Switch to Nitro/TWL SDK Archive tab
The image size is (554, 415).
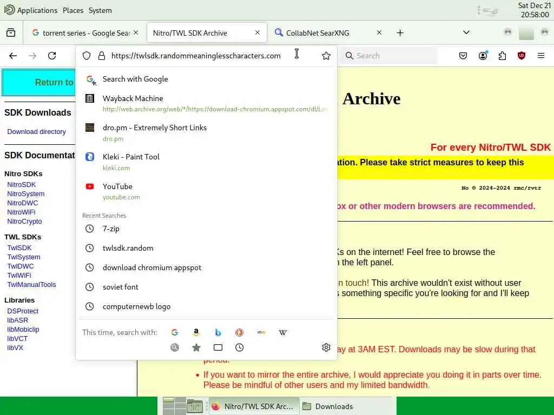point(207,33)
